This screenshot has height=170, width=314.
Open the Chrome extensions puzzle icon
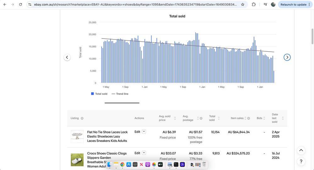pyautogui.click(x=254, y=4)
